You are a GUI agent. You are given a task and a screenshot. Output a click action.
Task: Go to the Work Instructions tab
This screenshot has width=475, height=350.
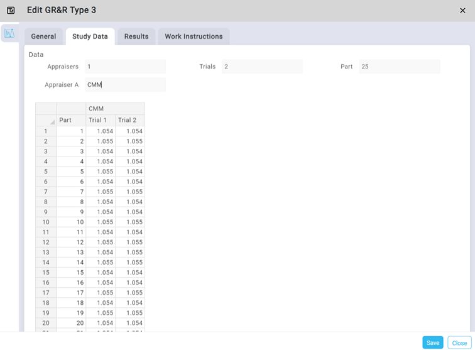[x=194, y=36]
